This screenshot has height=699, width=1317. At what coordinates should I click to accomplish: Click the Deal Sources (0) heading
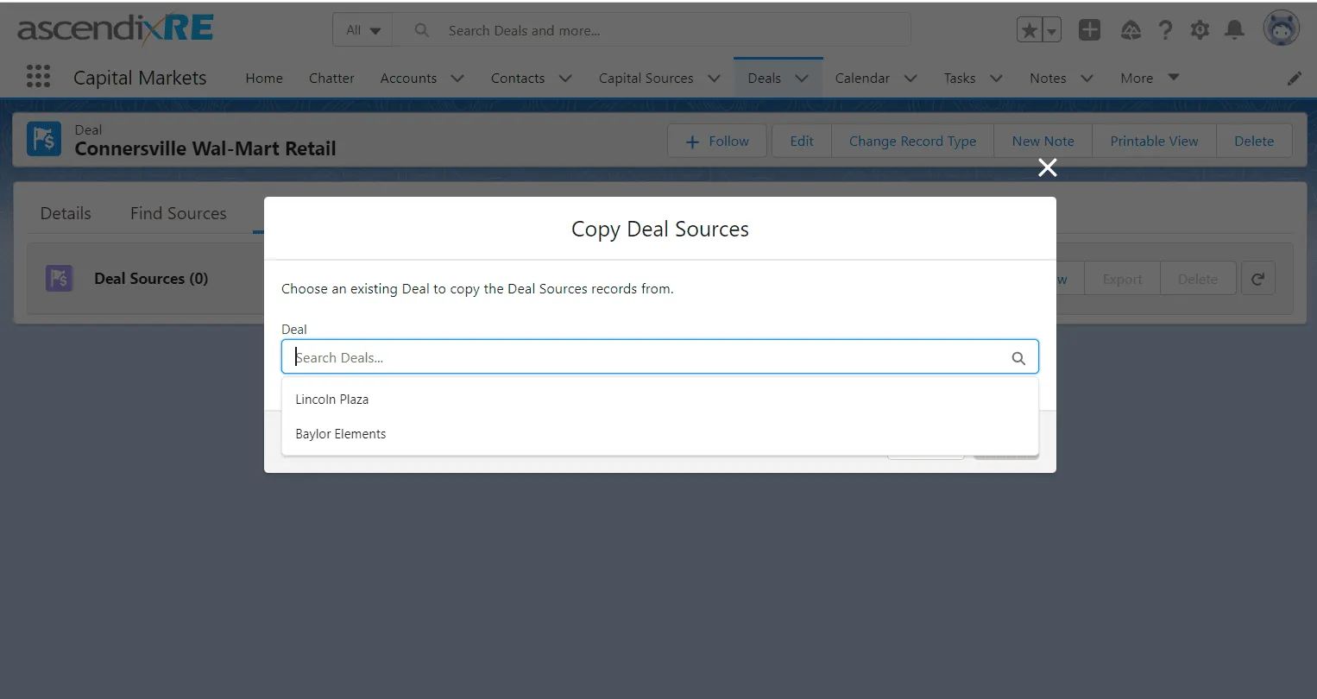coord(151,279)
